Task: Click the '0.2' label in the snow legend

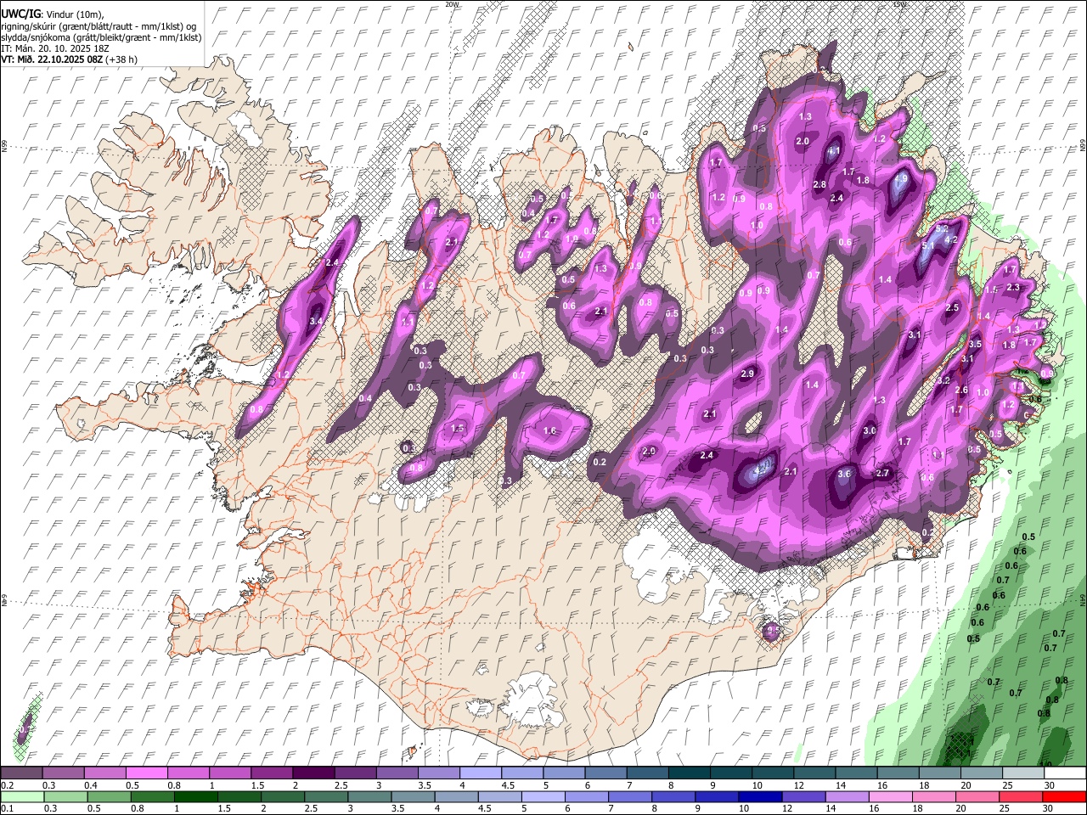Action: point(7,785)
